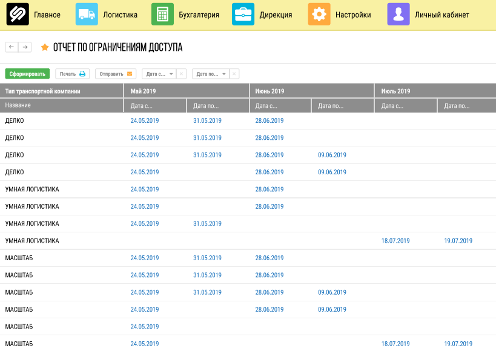
Task: Select the Личный кабинет menu label
Action: [442, 15]
